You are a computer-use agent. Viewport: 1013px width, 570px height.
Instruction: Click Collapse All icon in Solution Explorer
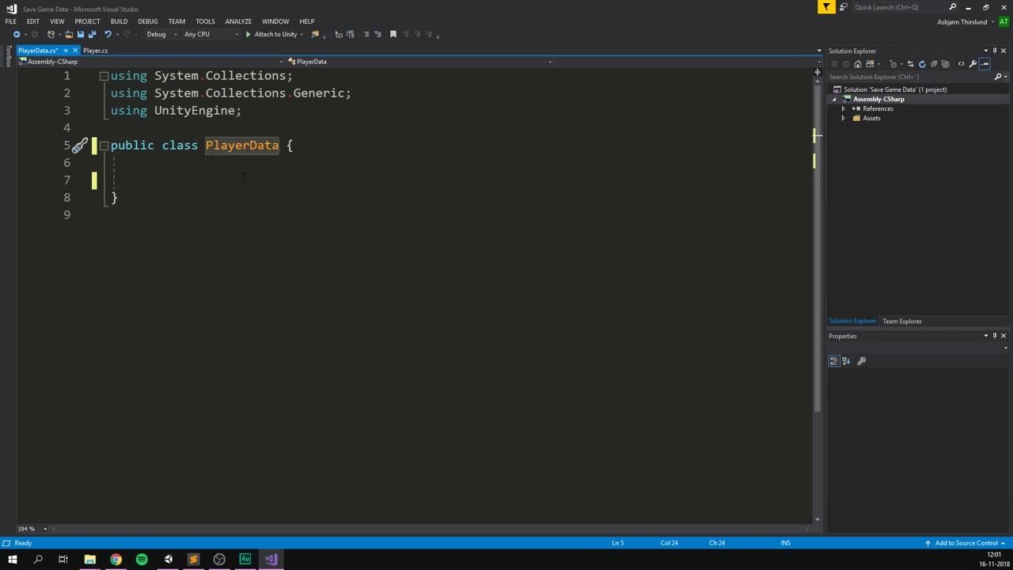[934, 64]
